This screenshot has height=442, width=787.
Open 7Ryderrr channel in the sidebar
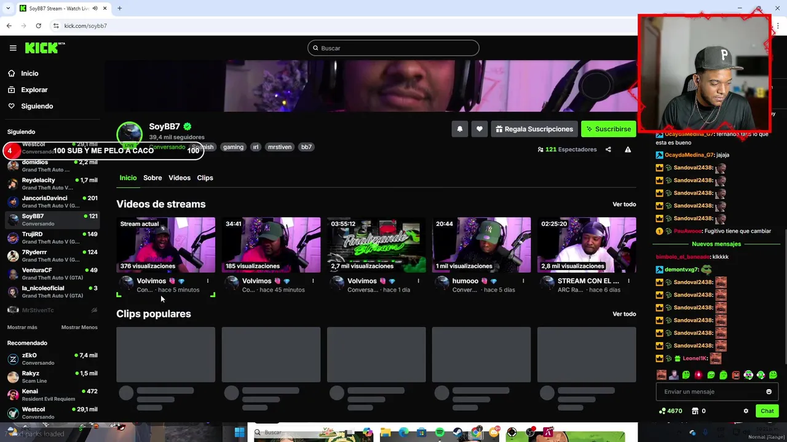coord(52,255)
